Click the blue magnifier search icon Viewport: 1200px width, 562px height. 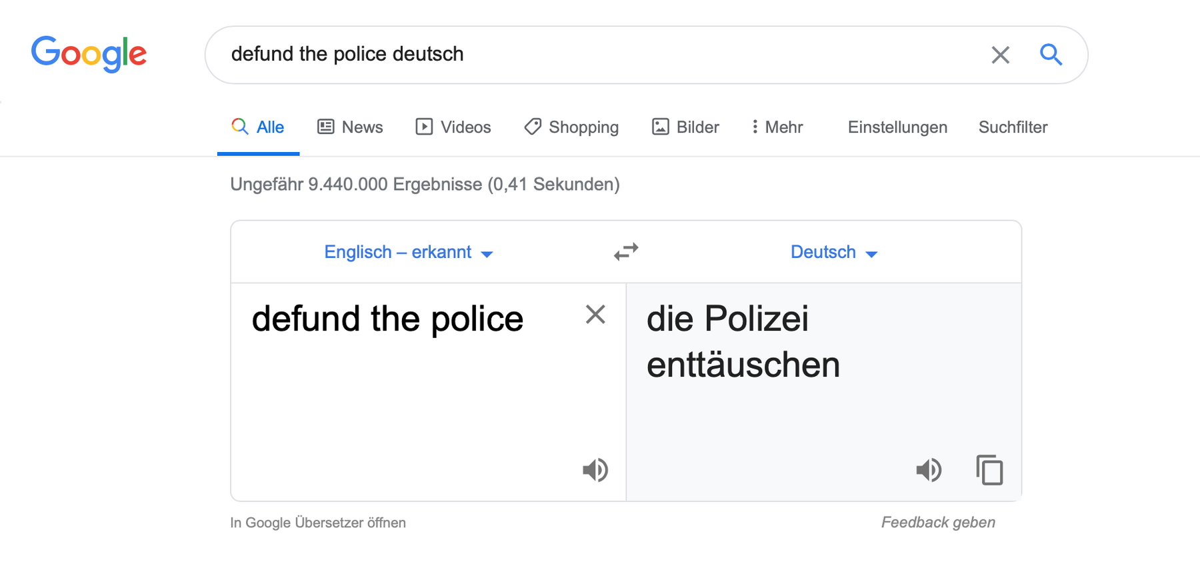pyautogui.click(x=1051, y=54)
